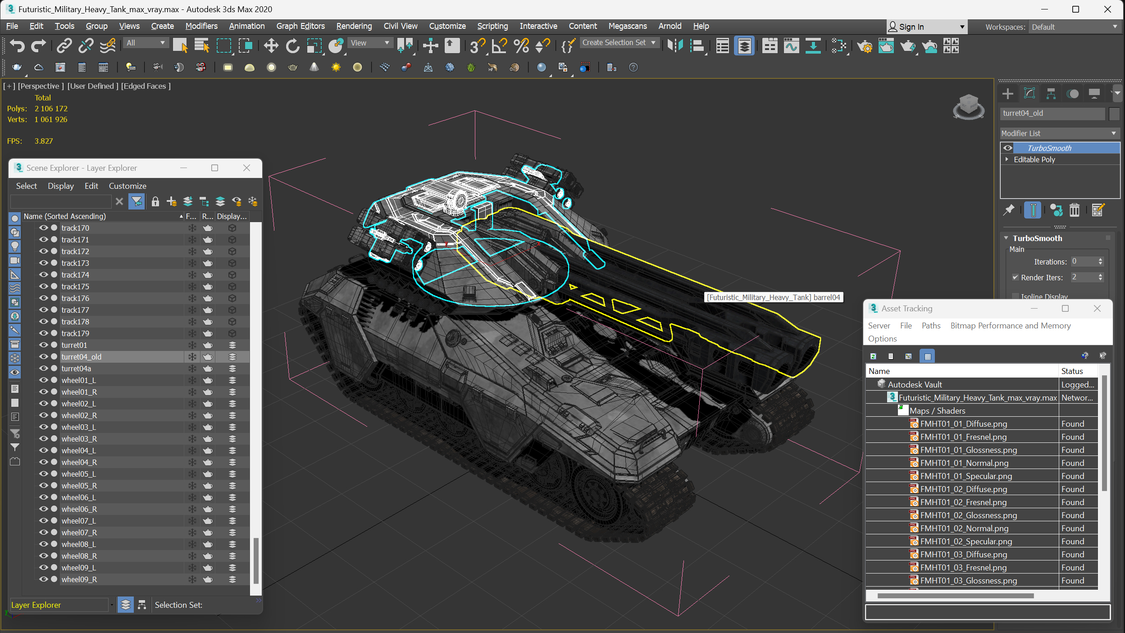Click the Redo arrow icon

point(38,46)
